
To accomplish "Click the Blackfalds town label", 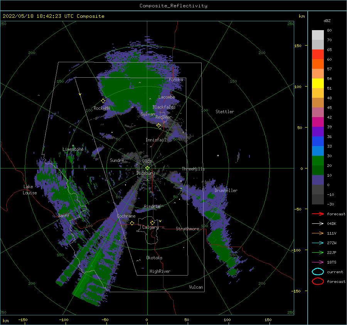I will click(164, 107).
